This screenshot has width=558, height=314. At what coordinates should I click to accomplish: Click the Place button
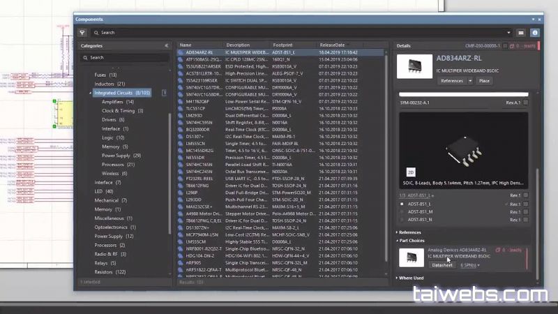coord(483,81)
